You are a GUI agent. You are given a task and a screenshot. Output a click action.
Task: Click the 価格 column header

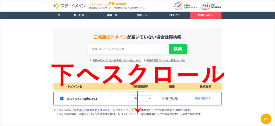tap(172, 87)
